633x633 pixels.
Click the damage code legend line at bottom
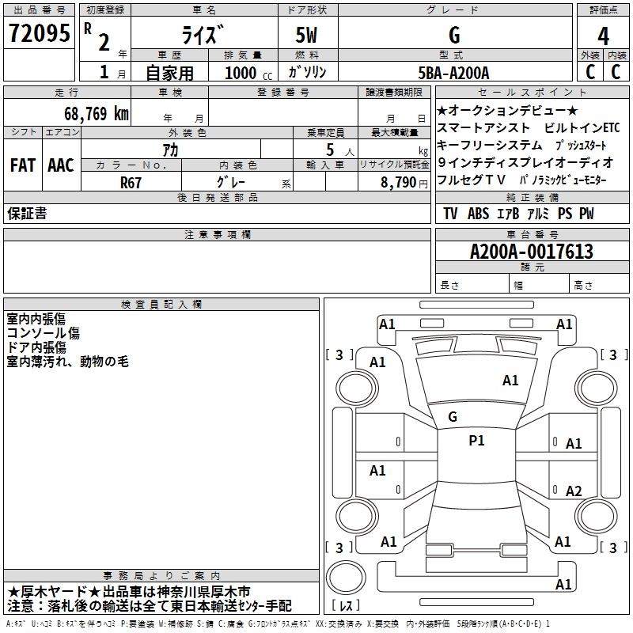click(x=279, y=624)
